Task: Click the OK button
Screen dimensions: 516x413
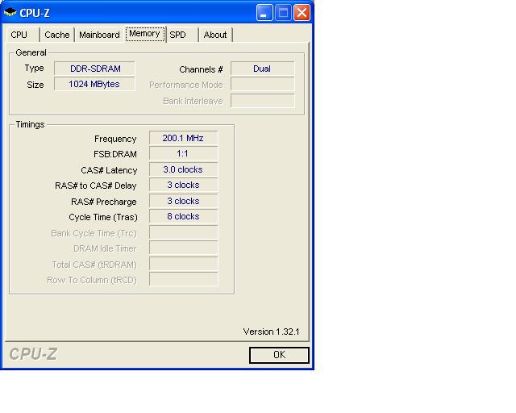Action: click(279, 355)
